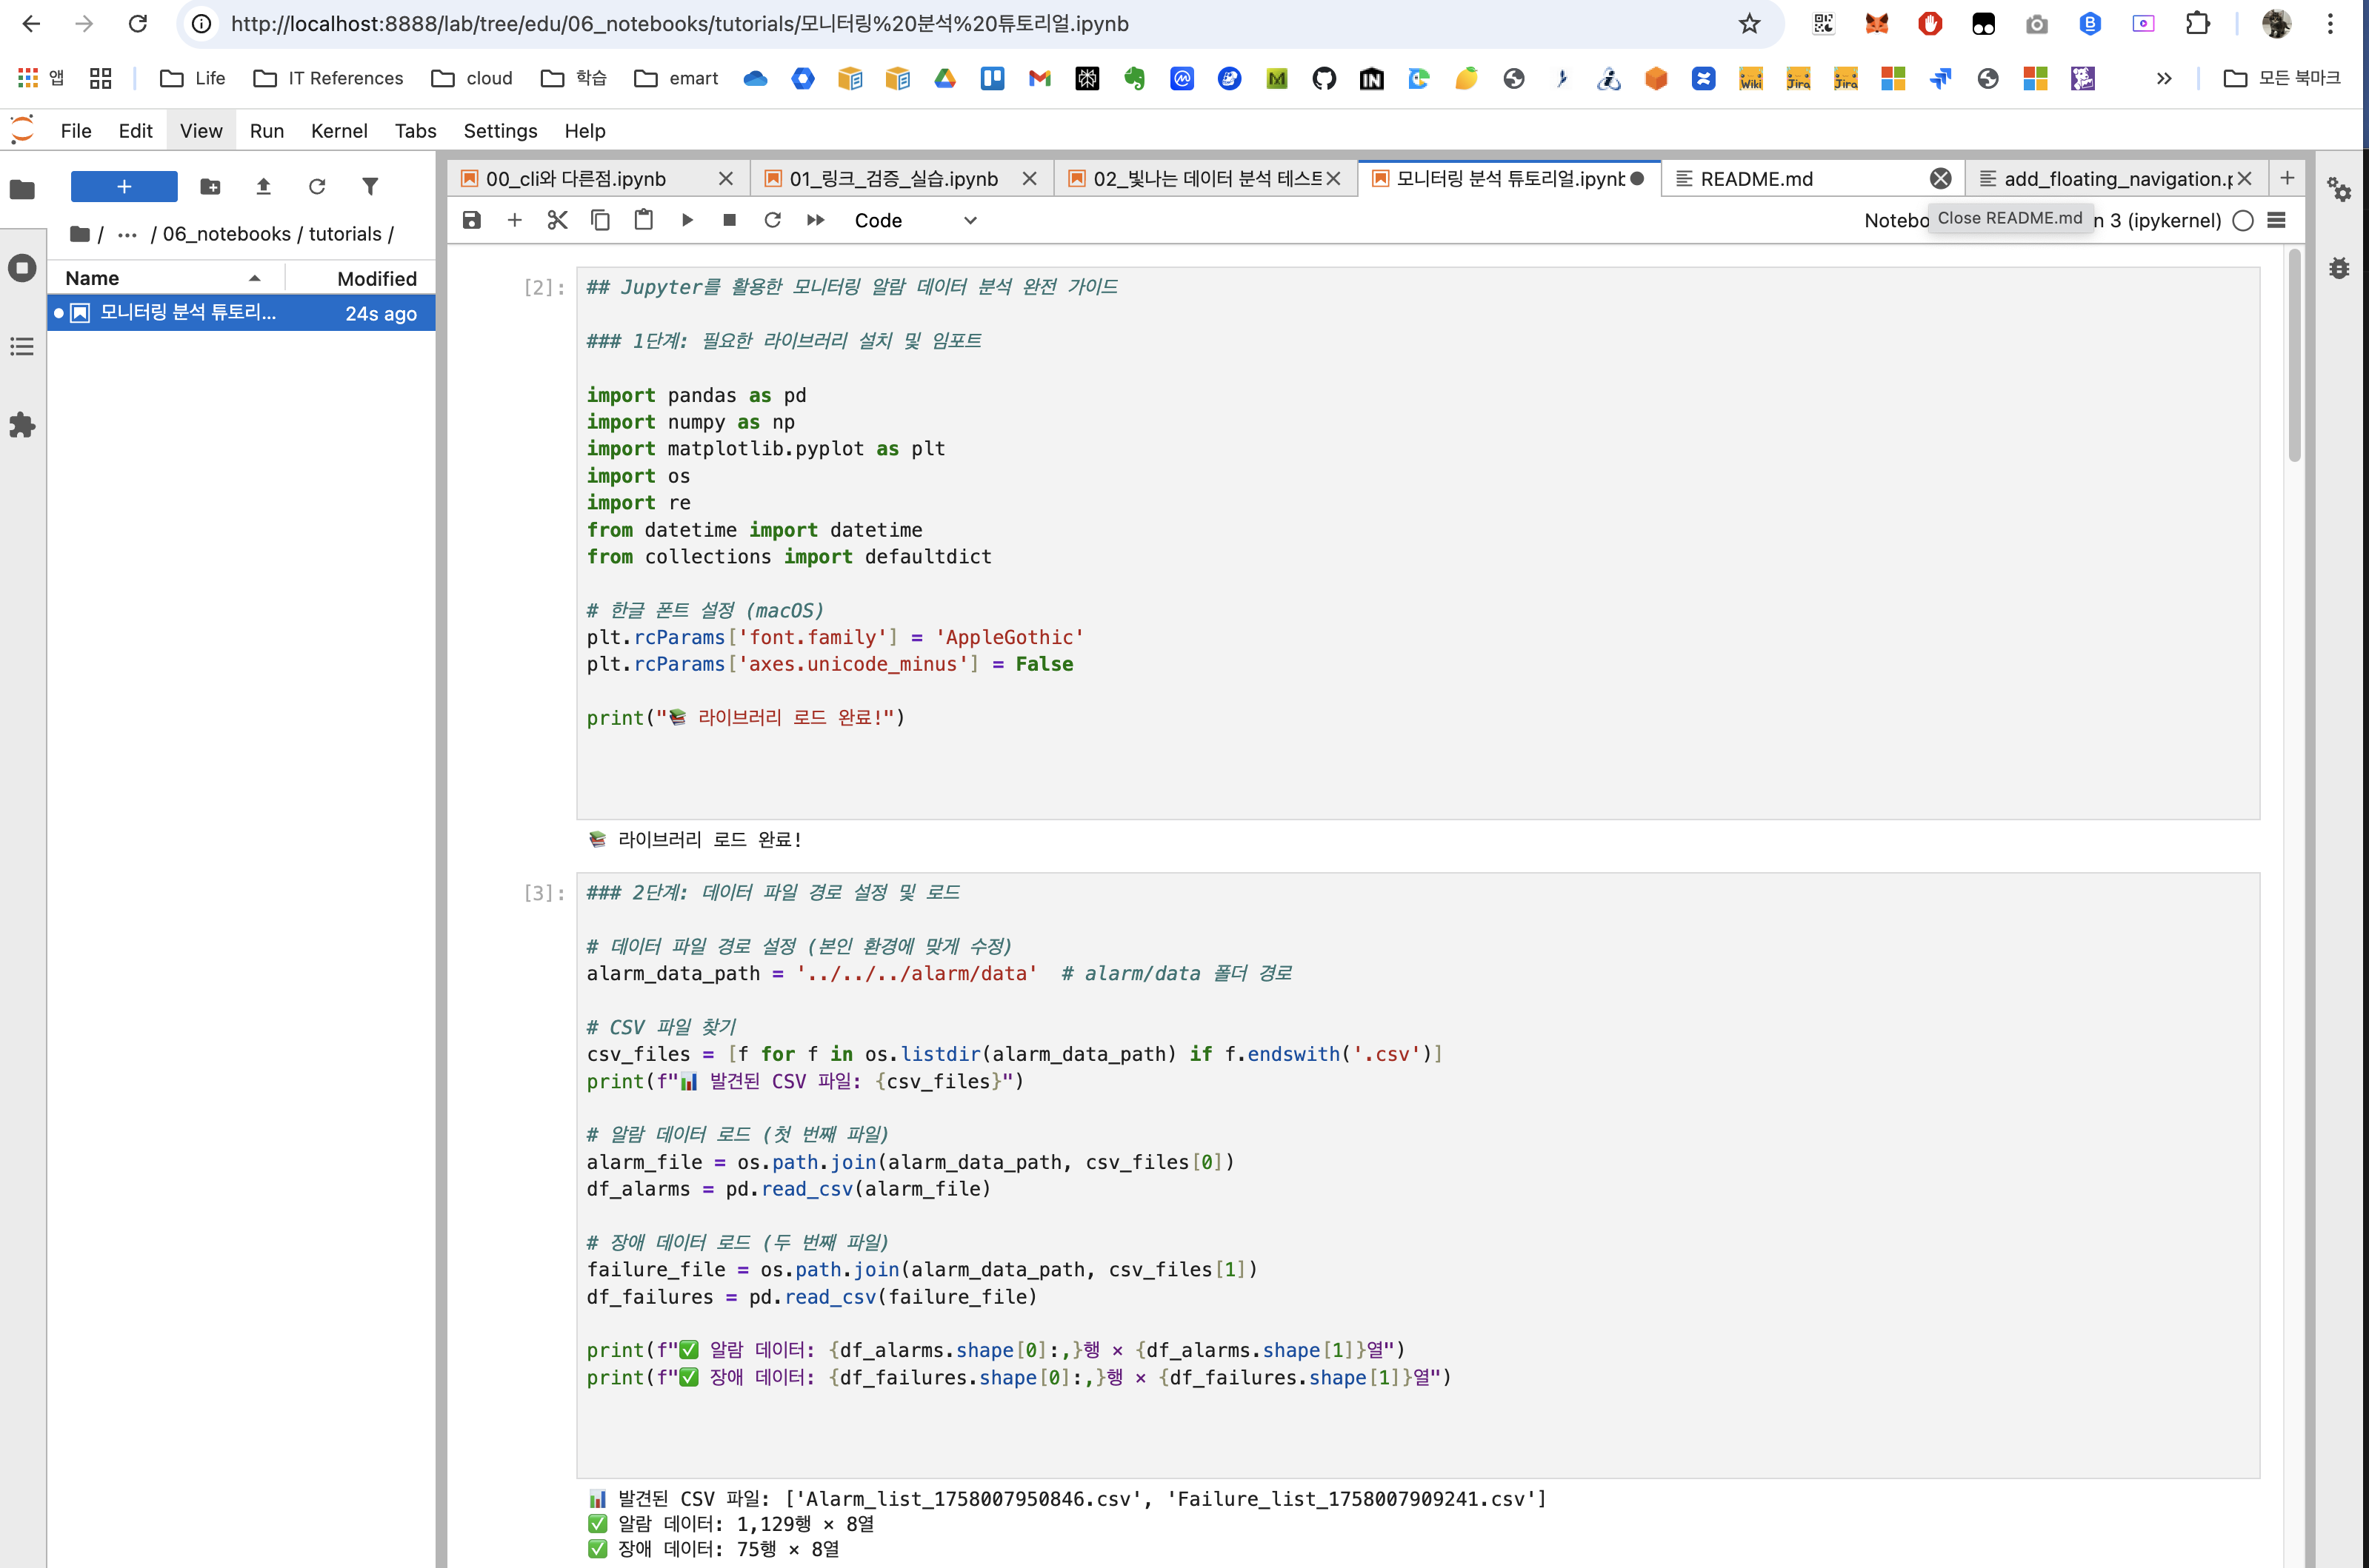Close the 00_cli와 다른점.ipynb tab

click(726, 179)
